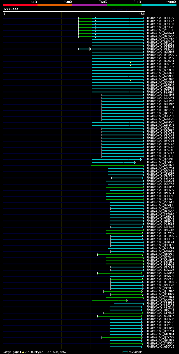The width and height of the screenshot is (179, 354).
Task: Click the green ~80% identity legend bar
Action: point(124,5)
